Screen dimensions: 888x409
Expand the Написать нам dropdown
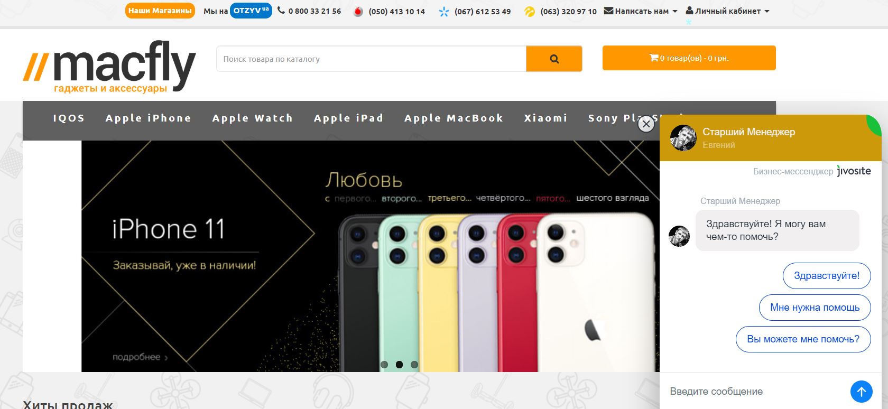[x=641, y=11]
